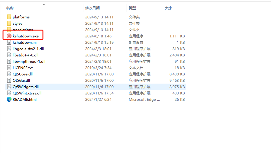
Task: Select the libwinpthread-1.dll file name
Action: pyautogui.click(x=29, y=62)
